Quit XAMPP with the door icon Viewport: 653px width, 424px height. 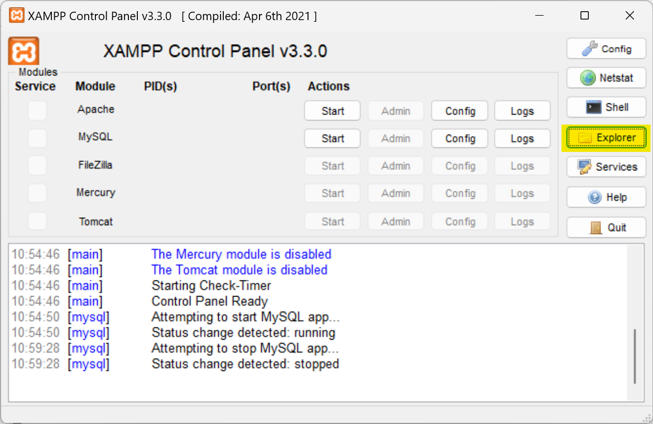click(606, 227)
